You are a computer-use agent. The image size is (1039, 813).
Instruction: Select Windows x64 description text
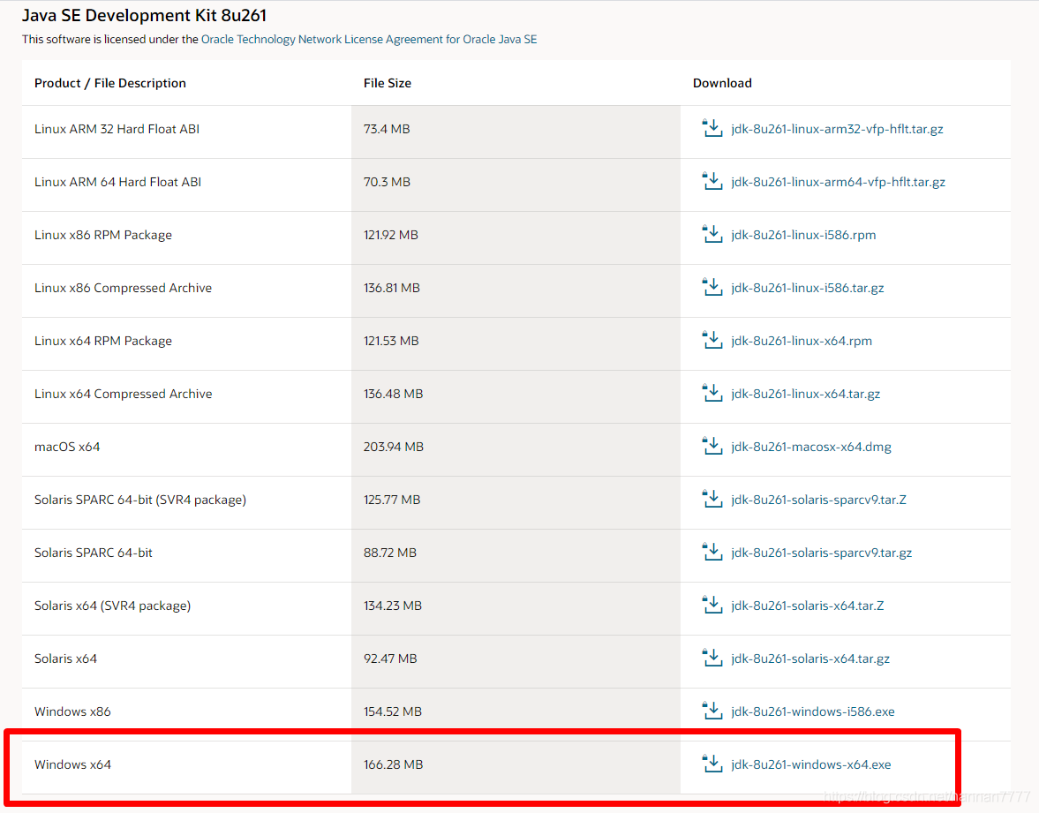pyautogui.click(x=73, y=764)
